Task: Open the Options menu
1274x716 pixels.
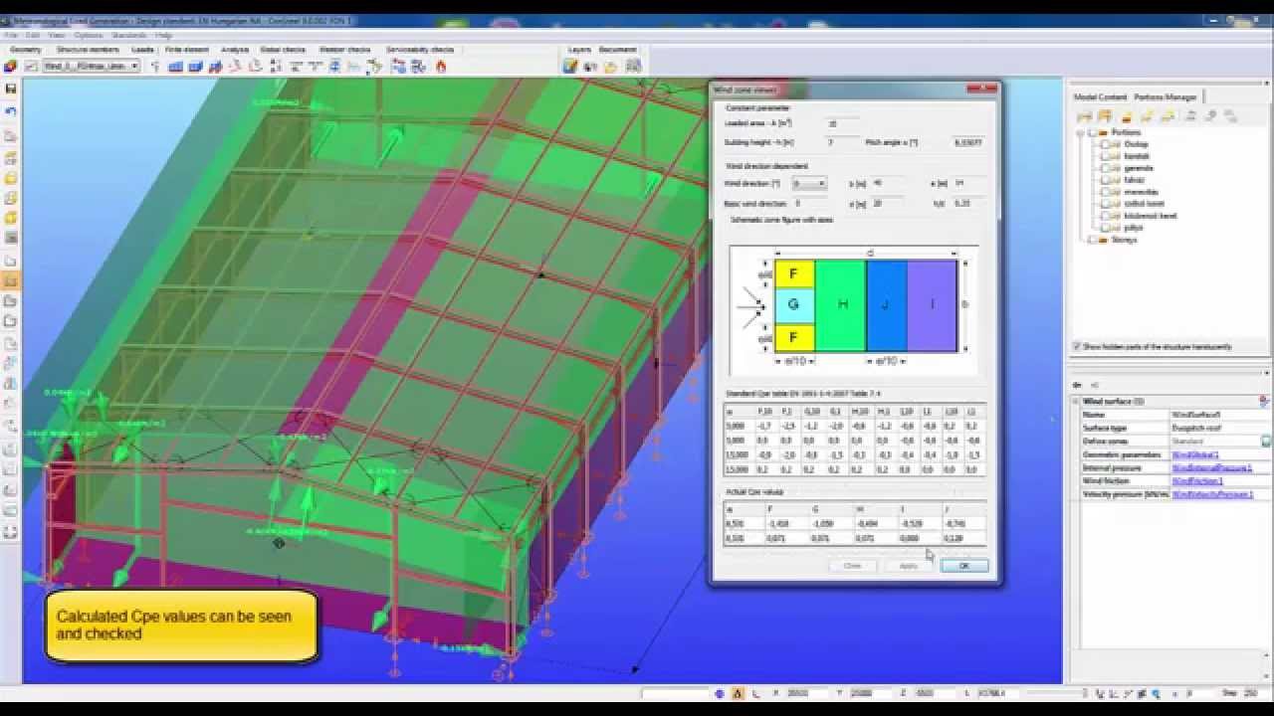Action: (x=89, y=35)
